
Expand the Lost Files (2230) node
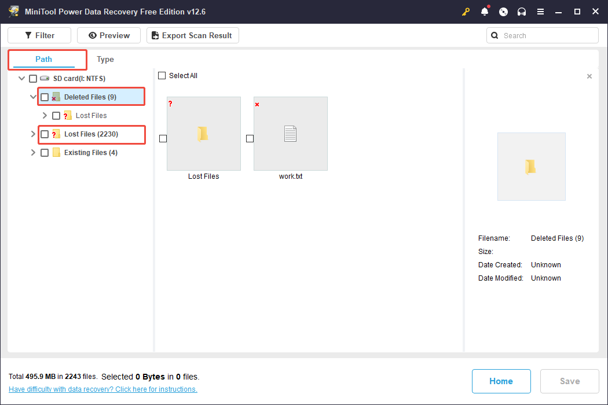coord(33,134)
